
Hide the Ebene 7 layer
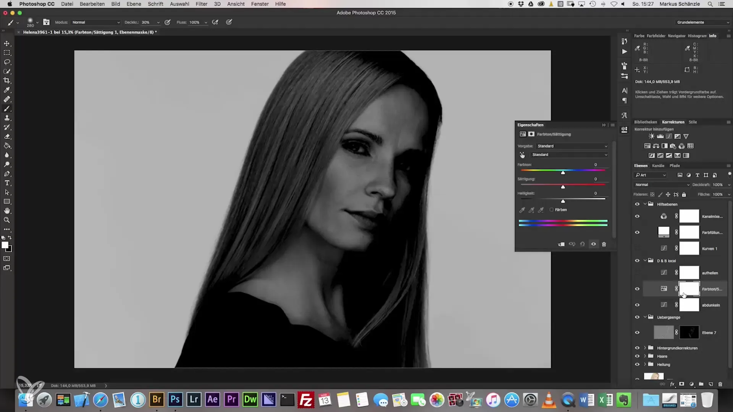637,333
